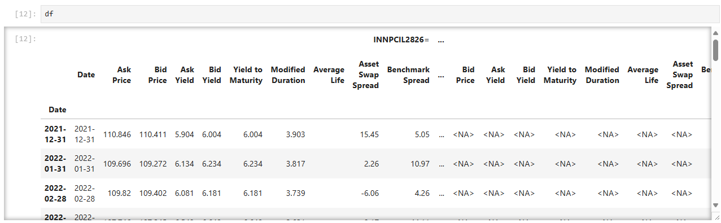Select the INNPCIL2826= header label
The width and height of the screenshot is (721, 223).
click(401, 40)
